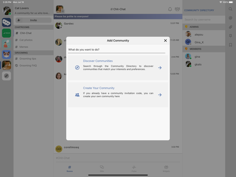
Task: Switch to the Widgets tab
Action: pos(166,169)
